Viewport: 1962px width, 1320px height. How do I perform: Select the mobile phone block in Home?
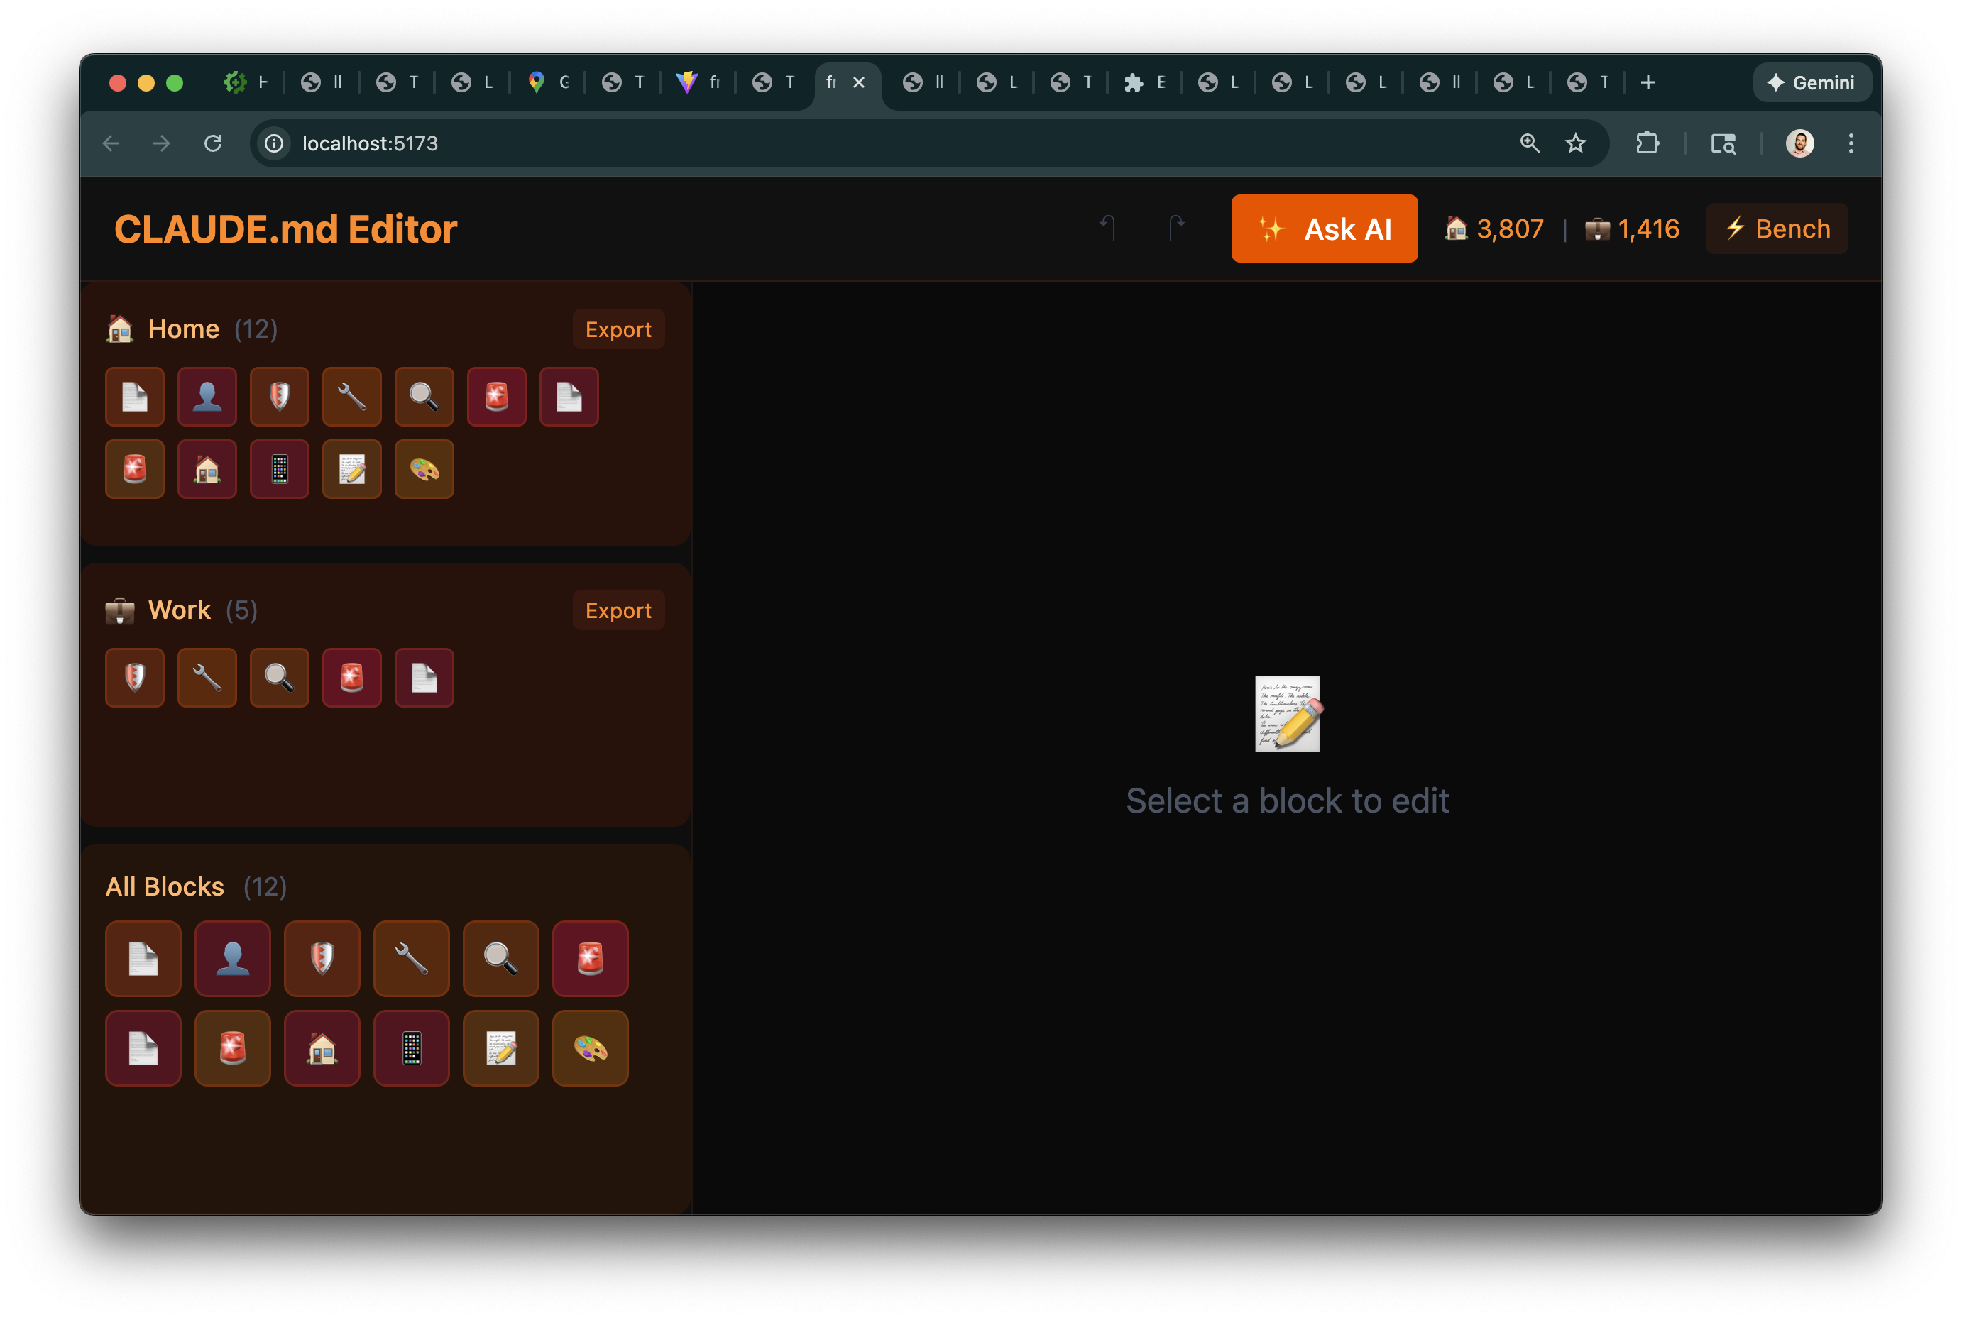(x=280, y=469)
